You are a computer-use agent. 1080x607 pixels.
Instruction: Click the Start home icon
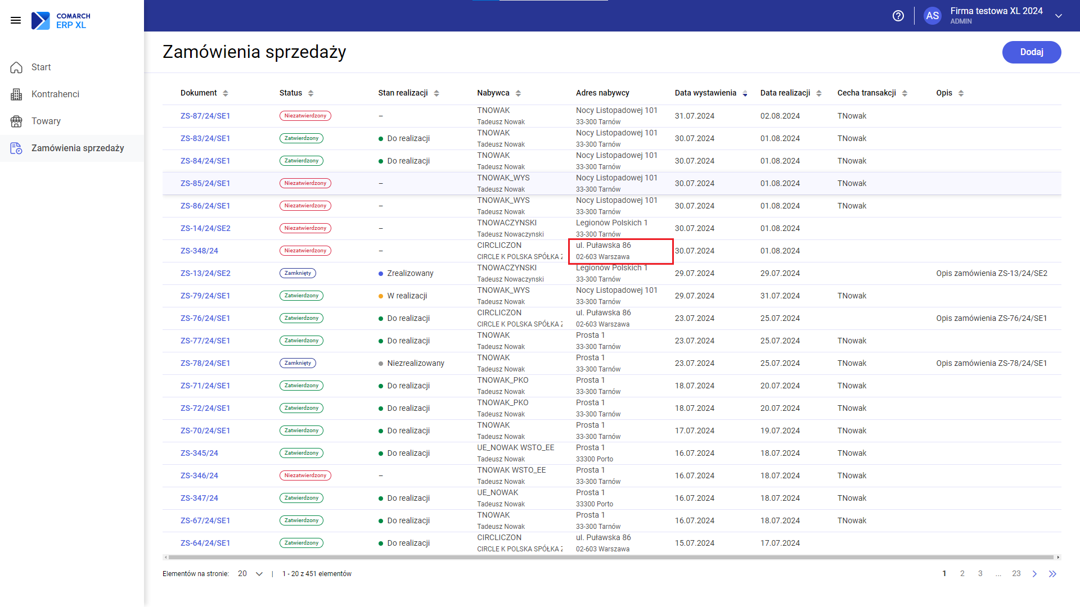click(16, 67)
